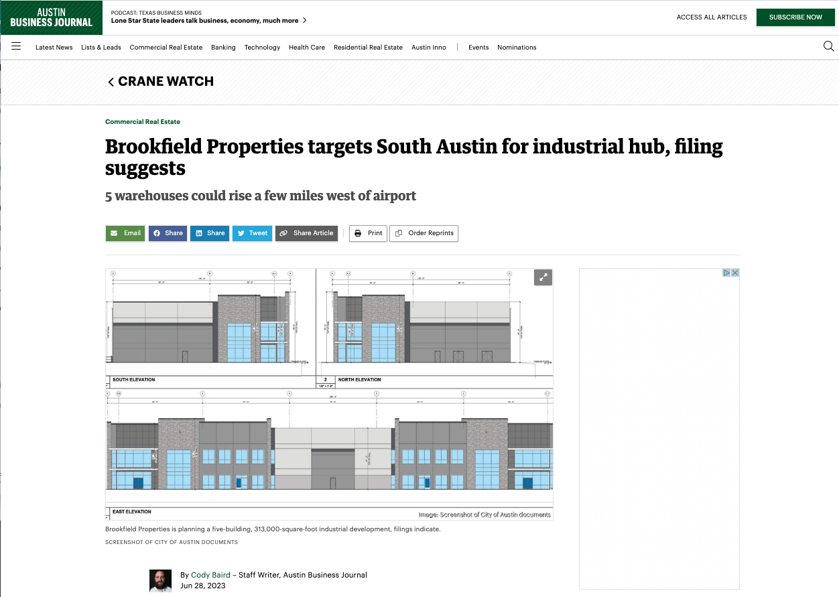Share the article on Facebook

[168, 233]
